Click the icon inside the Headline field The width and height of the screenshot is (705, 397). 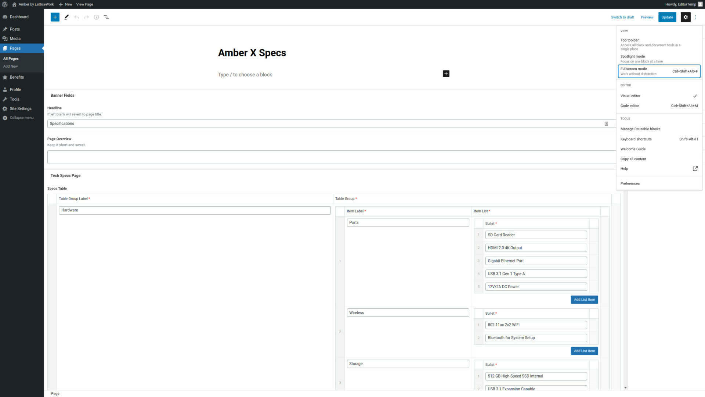coord(606,124)
